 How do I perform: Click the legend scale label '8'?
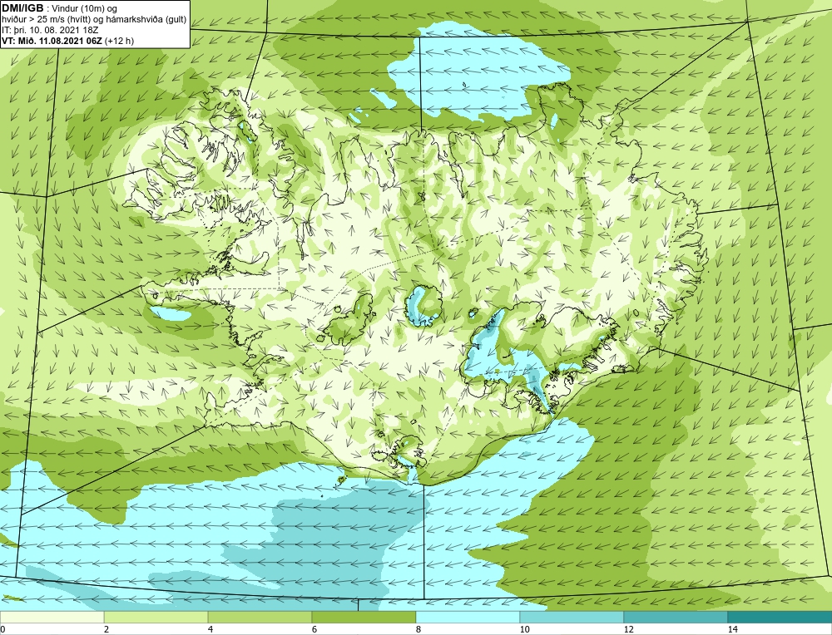coord(418,629)
